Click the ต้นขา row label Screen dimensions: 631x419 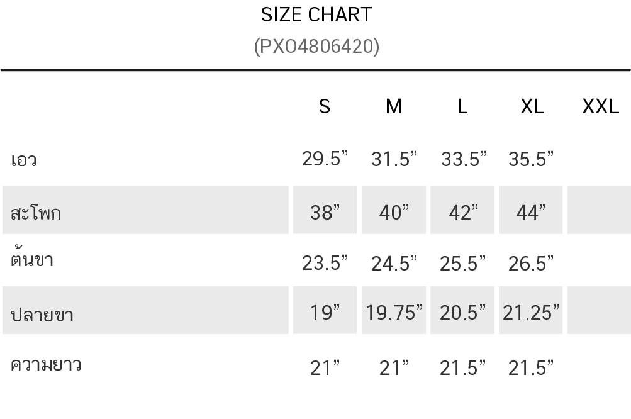[32, 257]
